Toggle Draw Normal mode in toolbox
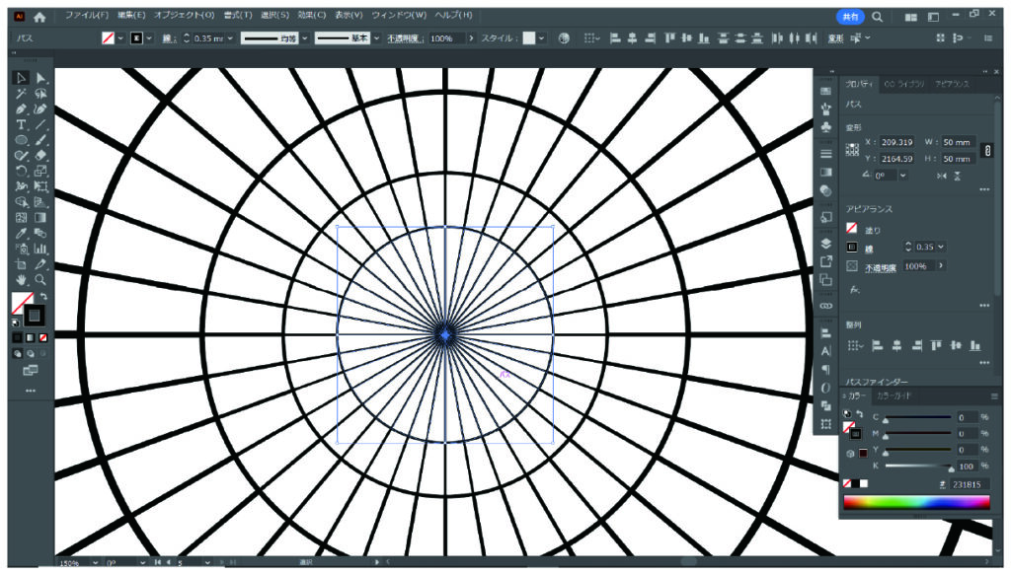 pyautogui.click(x=18, y=353)
